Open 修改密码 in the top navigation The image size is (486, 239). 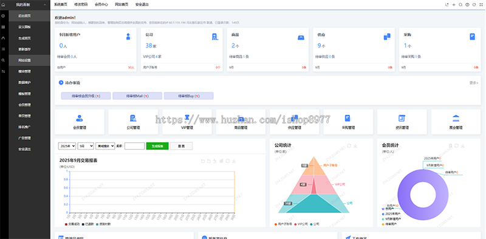(x=81, y=5)
